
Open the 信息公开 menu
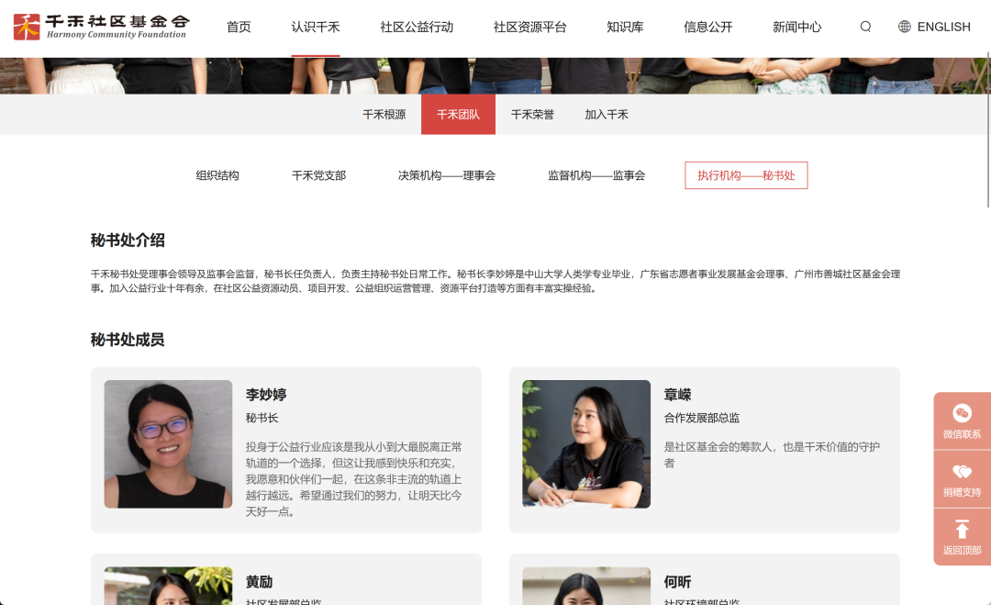tap(707, 27)
